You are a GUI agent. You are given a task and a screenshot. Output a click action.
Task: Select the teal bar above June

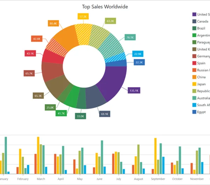[102, 157]
